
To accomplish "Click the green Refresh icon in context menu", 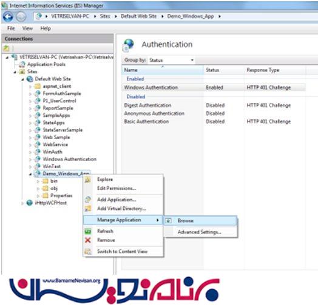I will coord(88,231).
